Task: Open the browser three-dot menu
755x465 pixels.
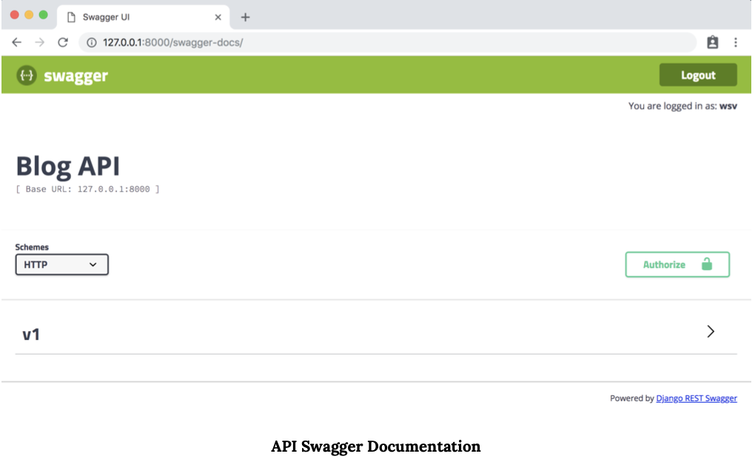Action: 735,42
